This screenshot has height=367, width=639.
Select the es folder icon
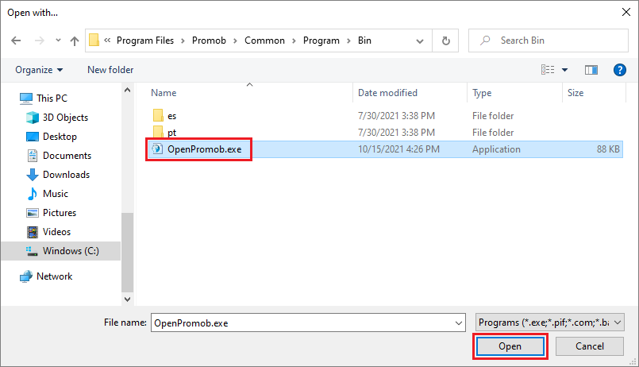tap(158, 115)
